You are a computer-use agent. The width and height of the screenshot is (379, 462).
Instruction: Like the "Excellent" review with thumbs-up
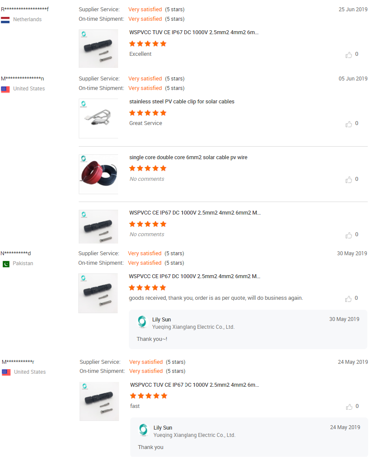(349, 55)
